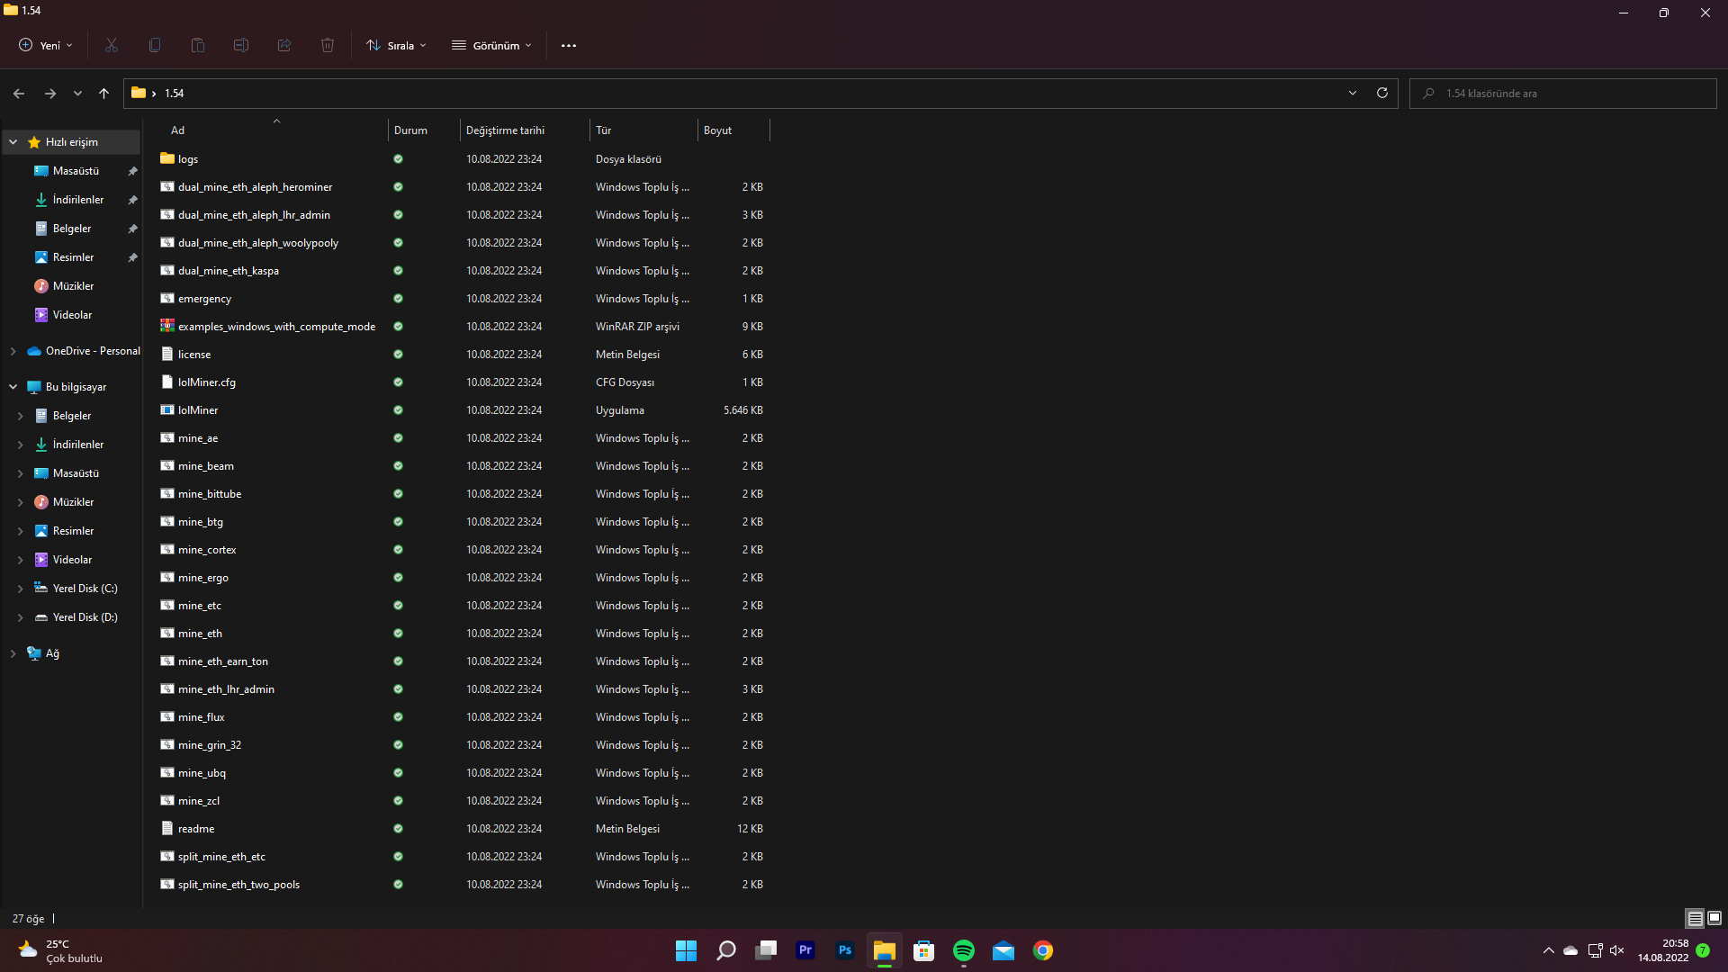Select split_mine_eth_two_pools file
The height and width of the screenshot is (972, 1728).
463,885
